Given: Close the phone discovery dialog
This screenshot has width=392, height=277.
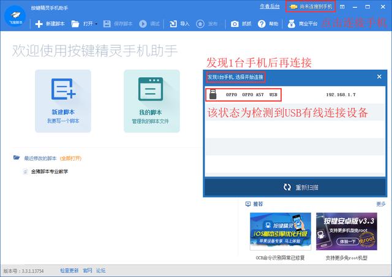Looking at the screenshot, I should click(x=379, y=77).
